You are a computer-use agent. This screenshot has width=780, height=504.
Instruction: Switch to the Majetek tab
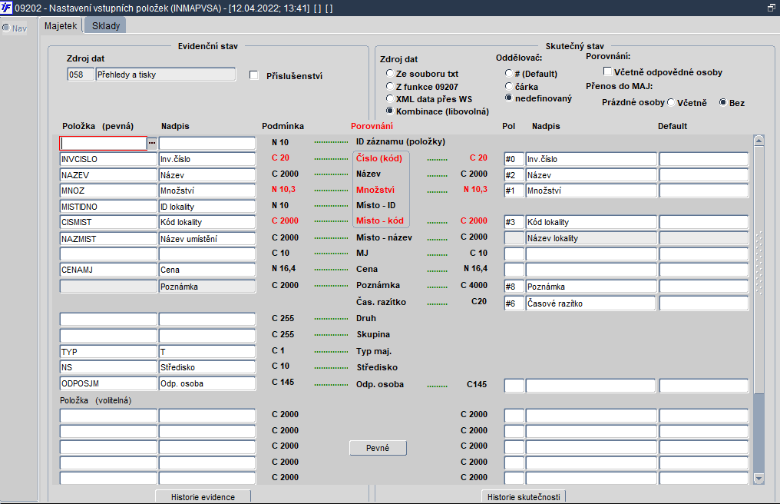click(61, 26)
